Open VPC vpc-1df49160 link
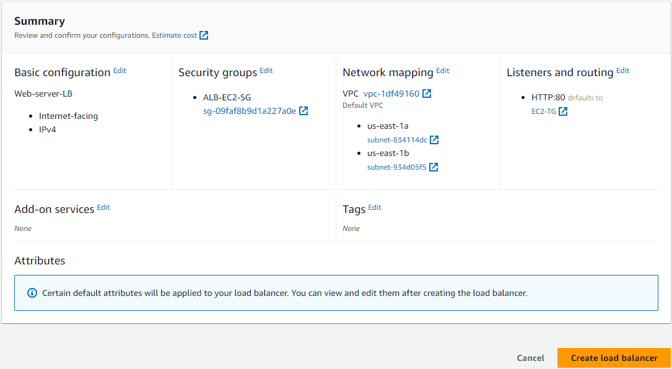The image size is (672, 369). pos(391,93)
